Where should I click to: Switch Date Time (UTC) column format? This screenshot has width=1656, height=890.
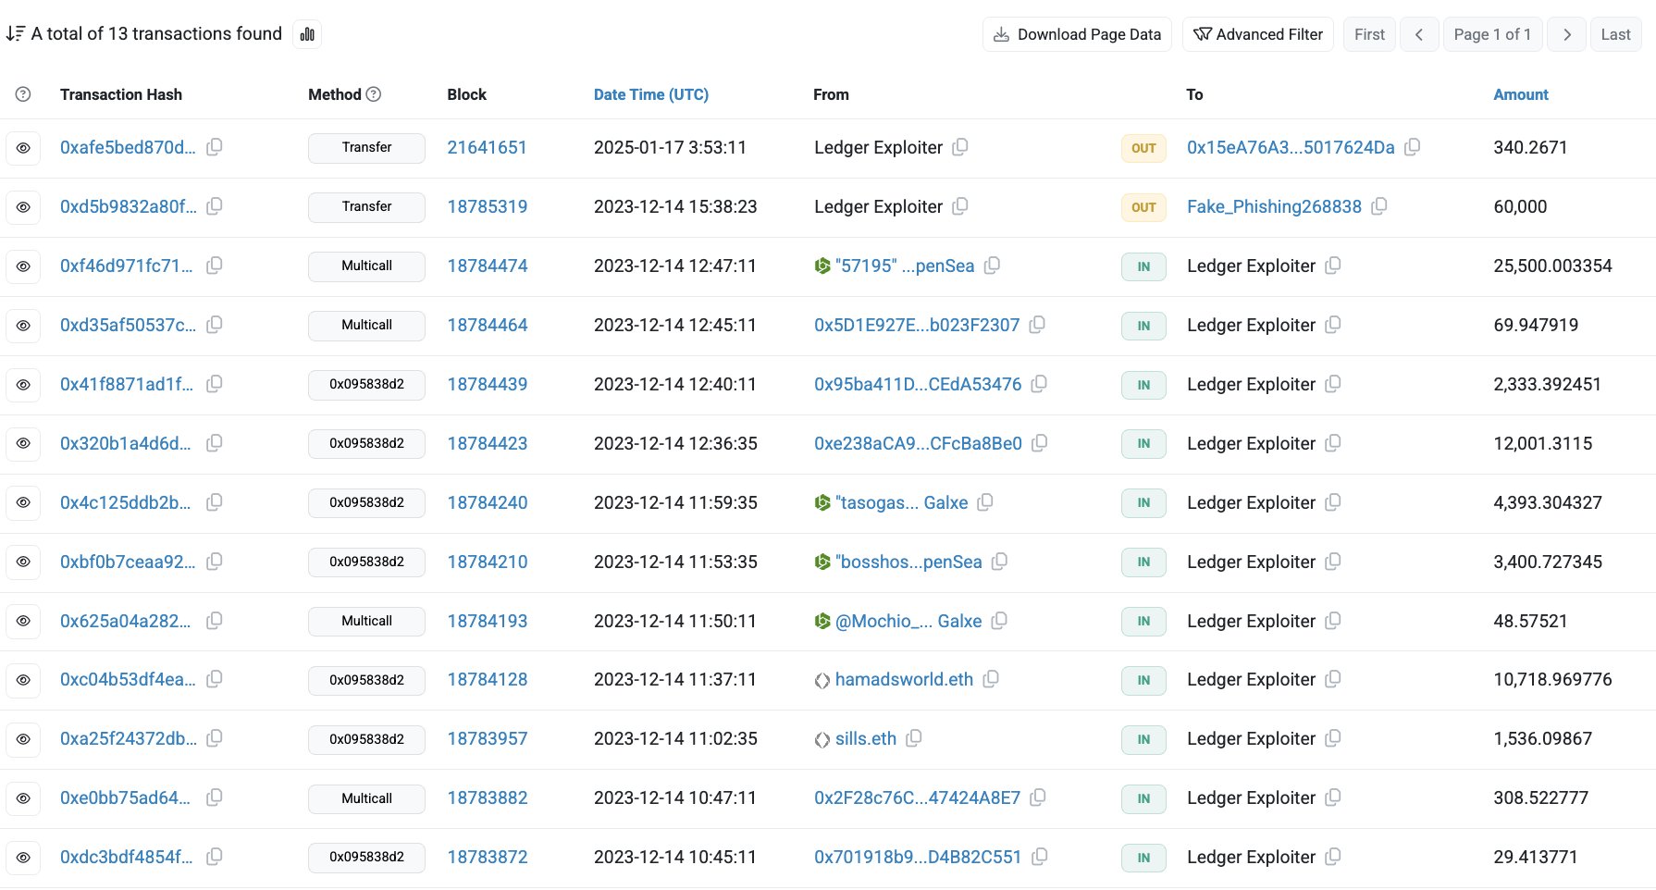[x=650, y=94]
